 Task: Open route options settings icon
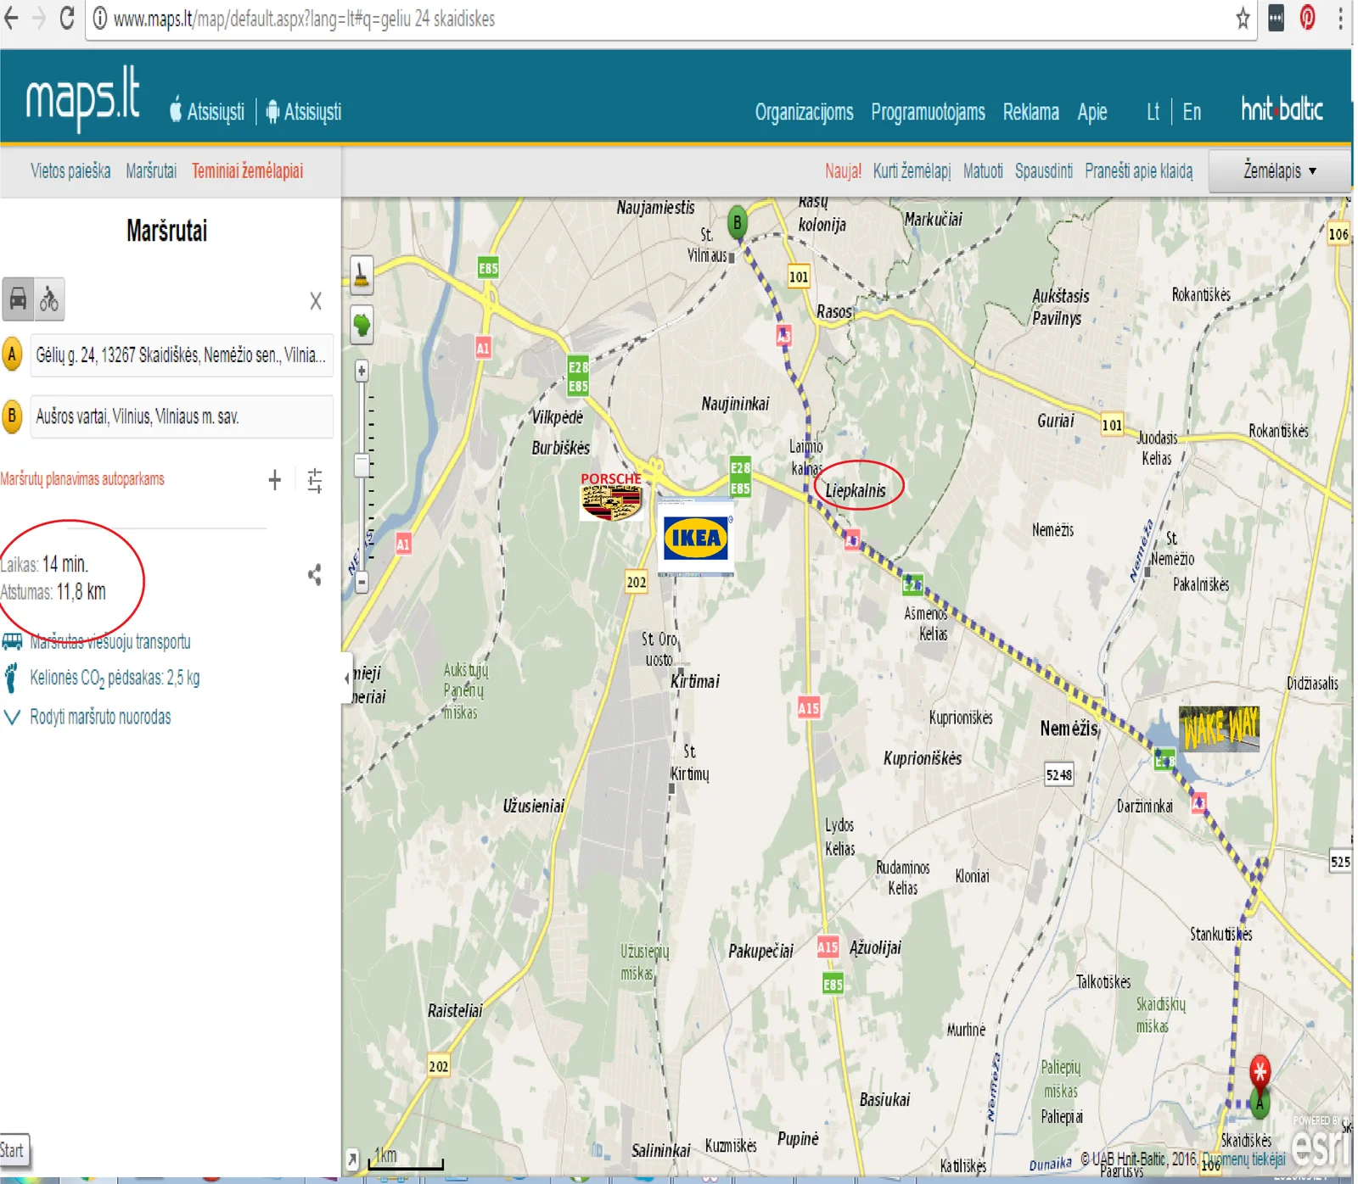tap(315, 480)
